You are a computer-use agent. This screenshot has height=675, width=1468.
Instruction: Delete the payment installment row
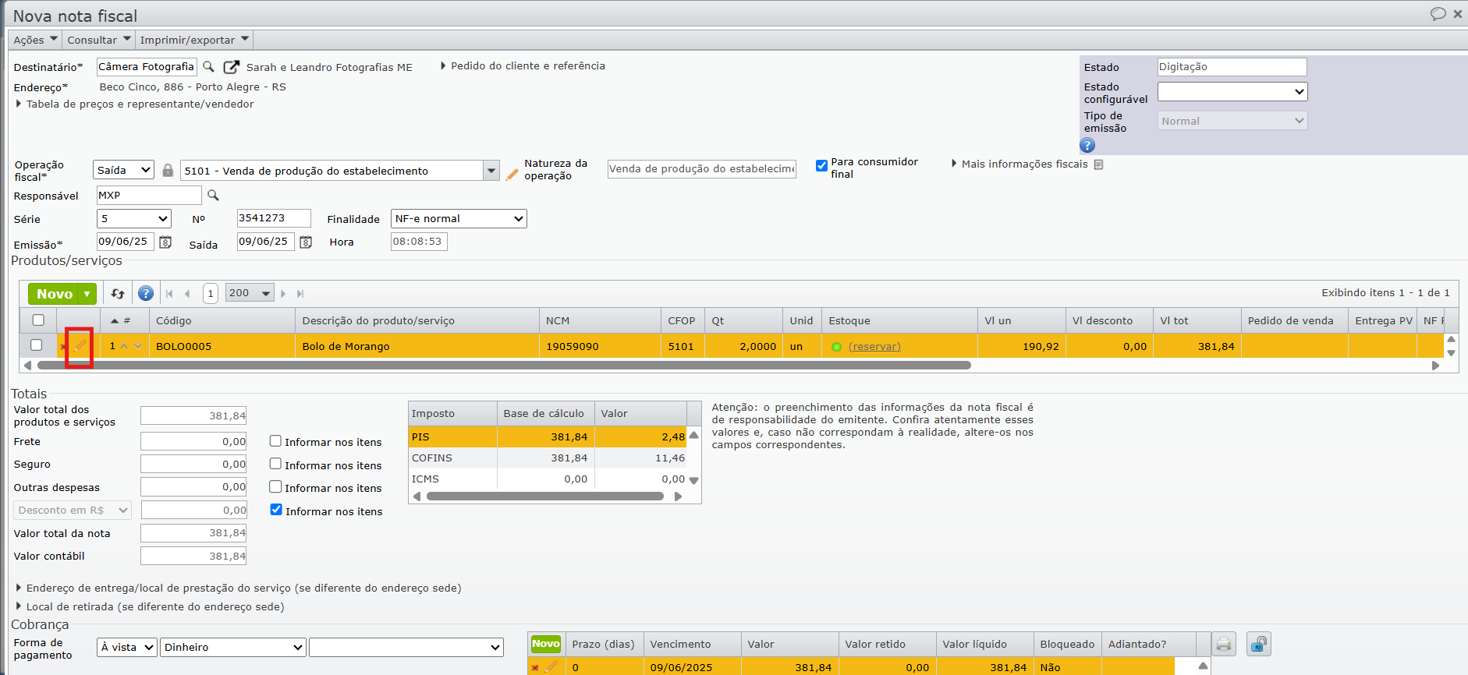(535, 668)
